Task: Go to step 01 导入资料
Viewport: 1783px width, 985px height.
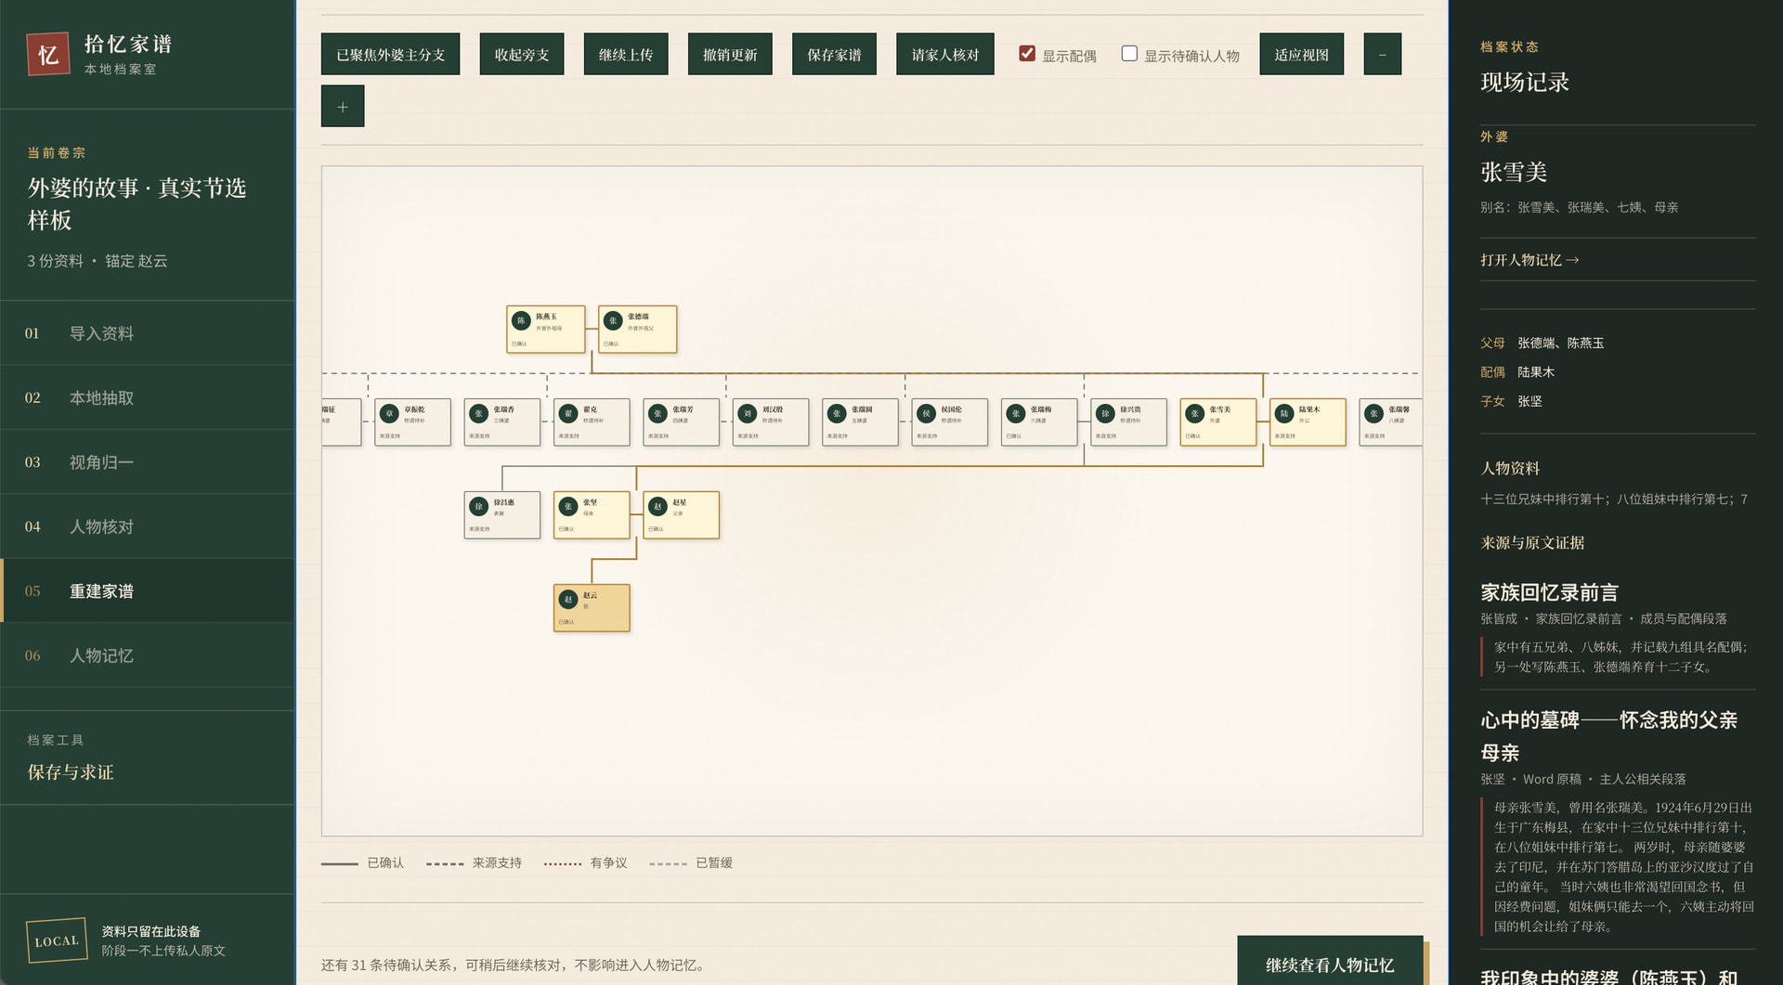Action: click(148, 333)
